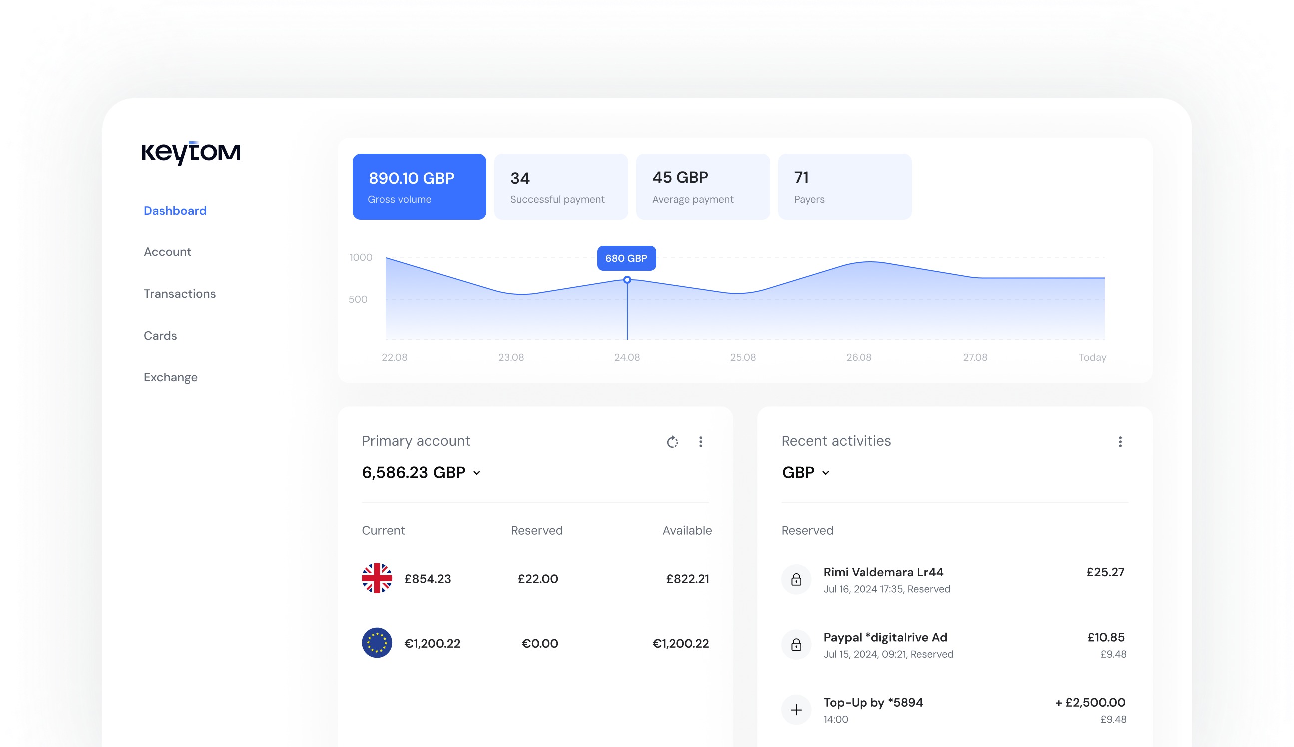Open the Dashboard section
Image resolution: width=1294 pixels, height=747 pixels.
(x=175, y=210)
